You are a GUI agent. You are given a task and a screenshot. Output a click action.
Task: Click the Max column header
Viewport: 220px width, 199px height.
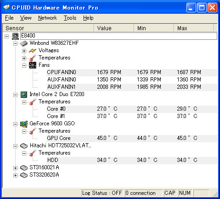click(x=194, y=28)
